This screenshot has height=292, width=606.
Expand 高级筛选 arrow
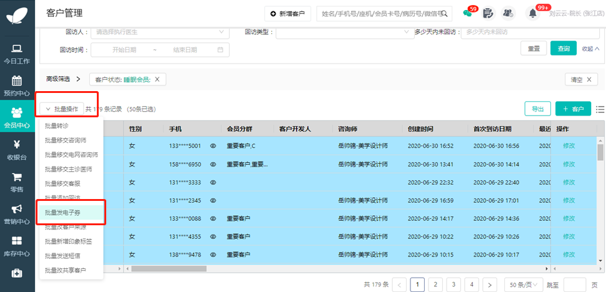(x=79, y=79)
